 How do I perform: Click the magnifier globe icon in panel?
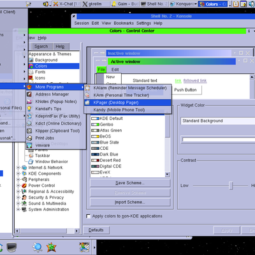click(x=38, y=247)
